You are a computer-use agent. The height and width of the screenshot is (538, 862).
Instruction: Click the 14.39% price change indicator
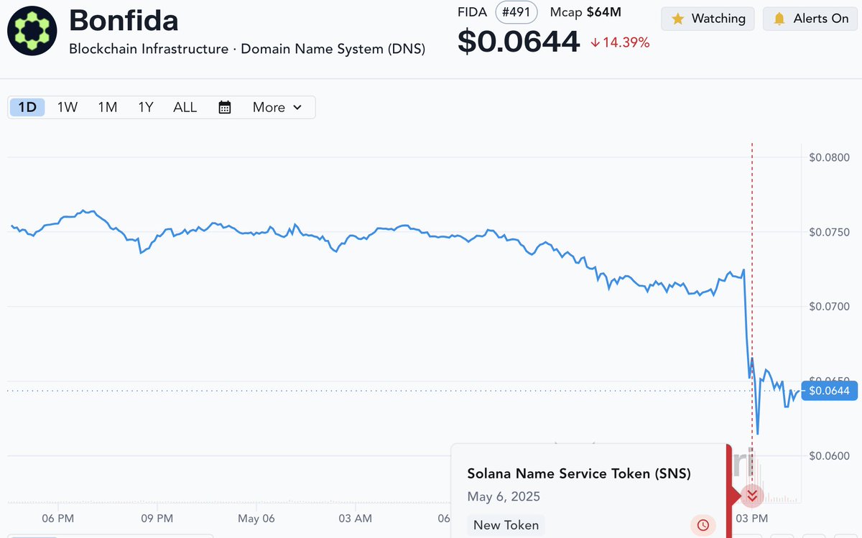(x=620, y=42)
